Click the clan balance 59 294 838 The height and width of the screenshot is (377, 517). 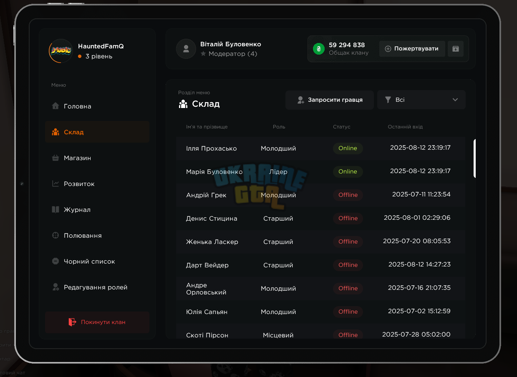coord(347,45)
